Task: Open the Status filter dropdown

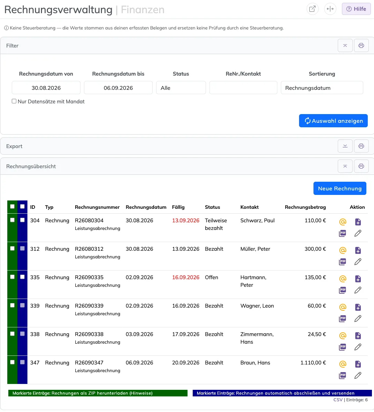Action: click(181, 88)
